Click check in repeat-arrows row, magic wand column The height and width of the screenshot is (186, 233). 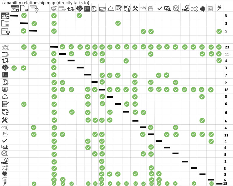pos(219,60)
